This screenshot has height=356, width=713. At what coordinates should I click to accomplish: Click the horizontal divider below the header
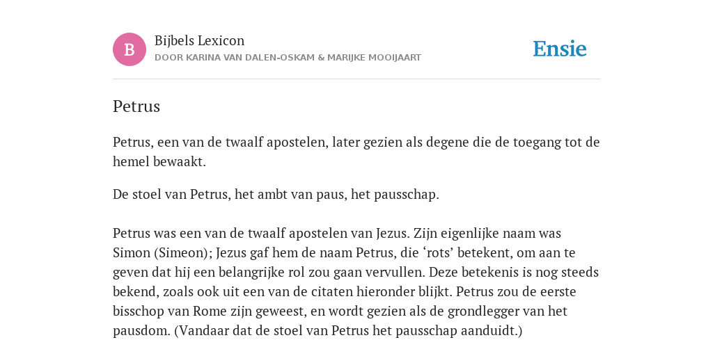[356, 79]
